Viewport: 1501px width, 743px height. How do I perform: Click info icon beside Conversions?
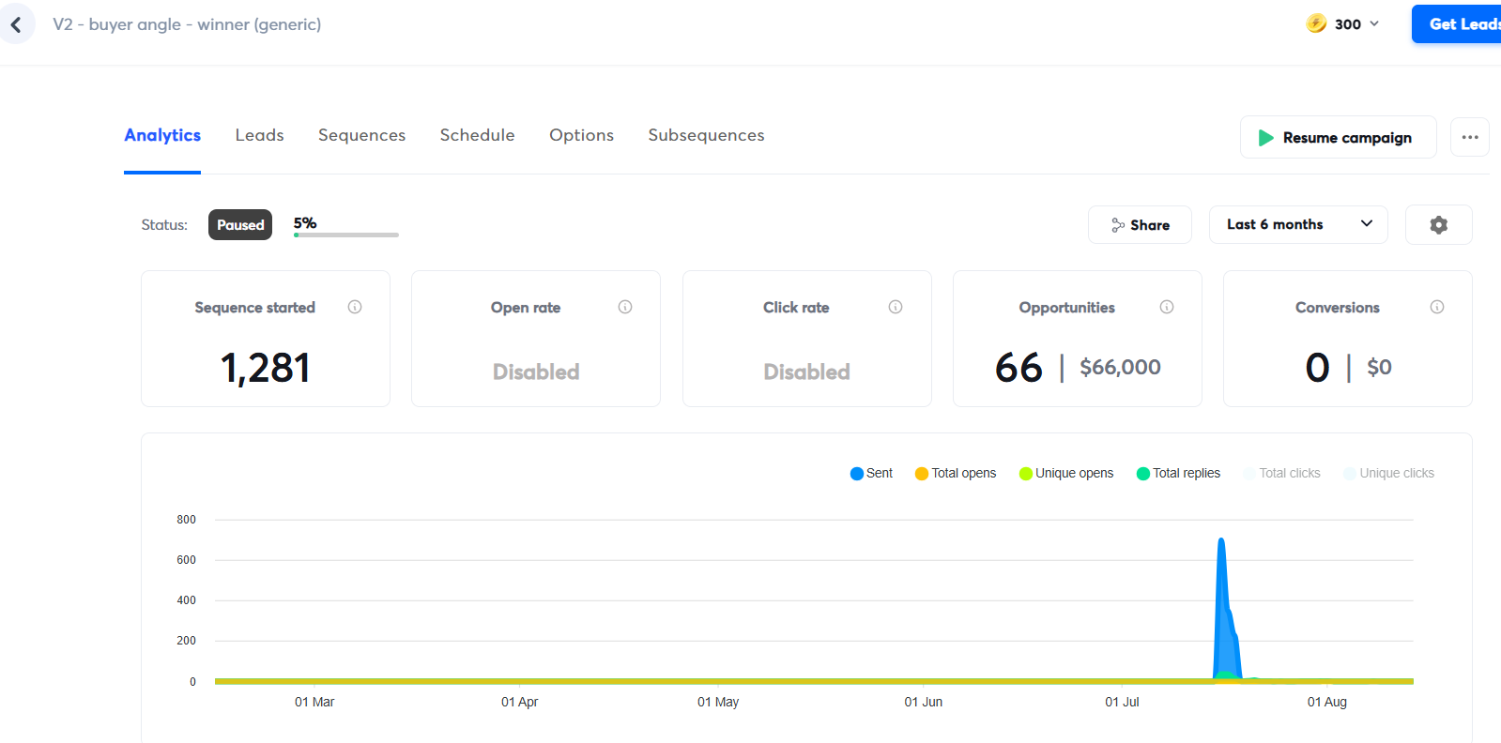point(1437,307)
